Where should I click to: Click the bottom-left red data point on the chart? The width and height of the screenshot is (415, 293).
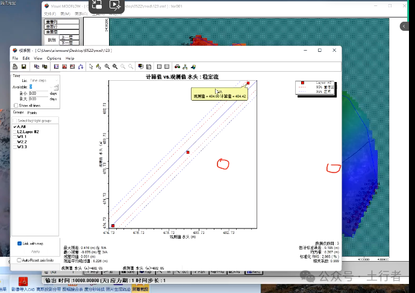pos(113,225)
